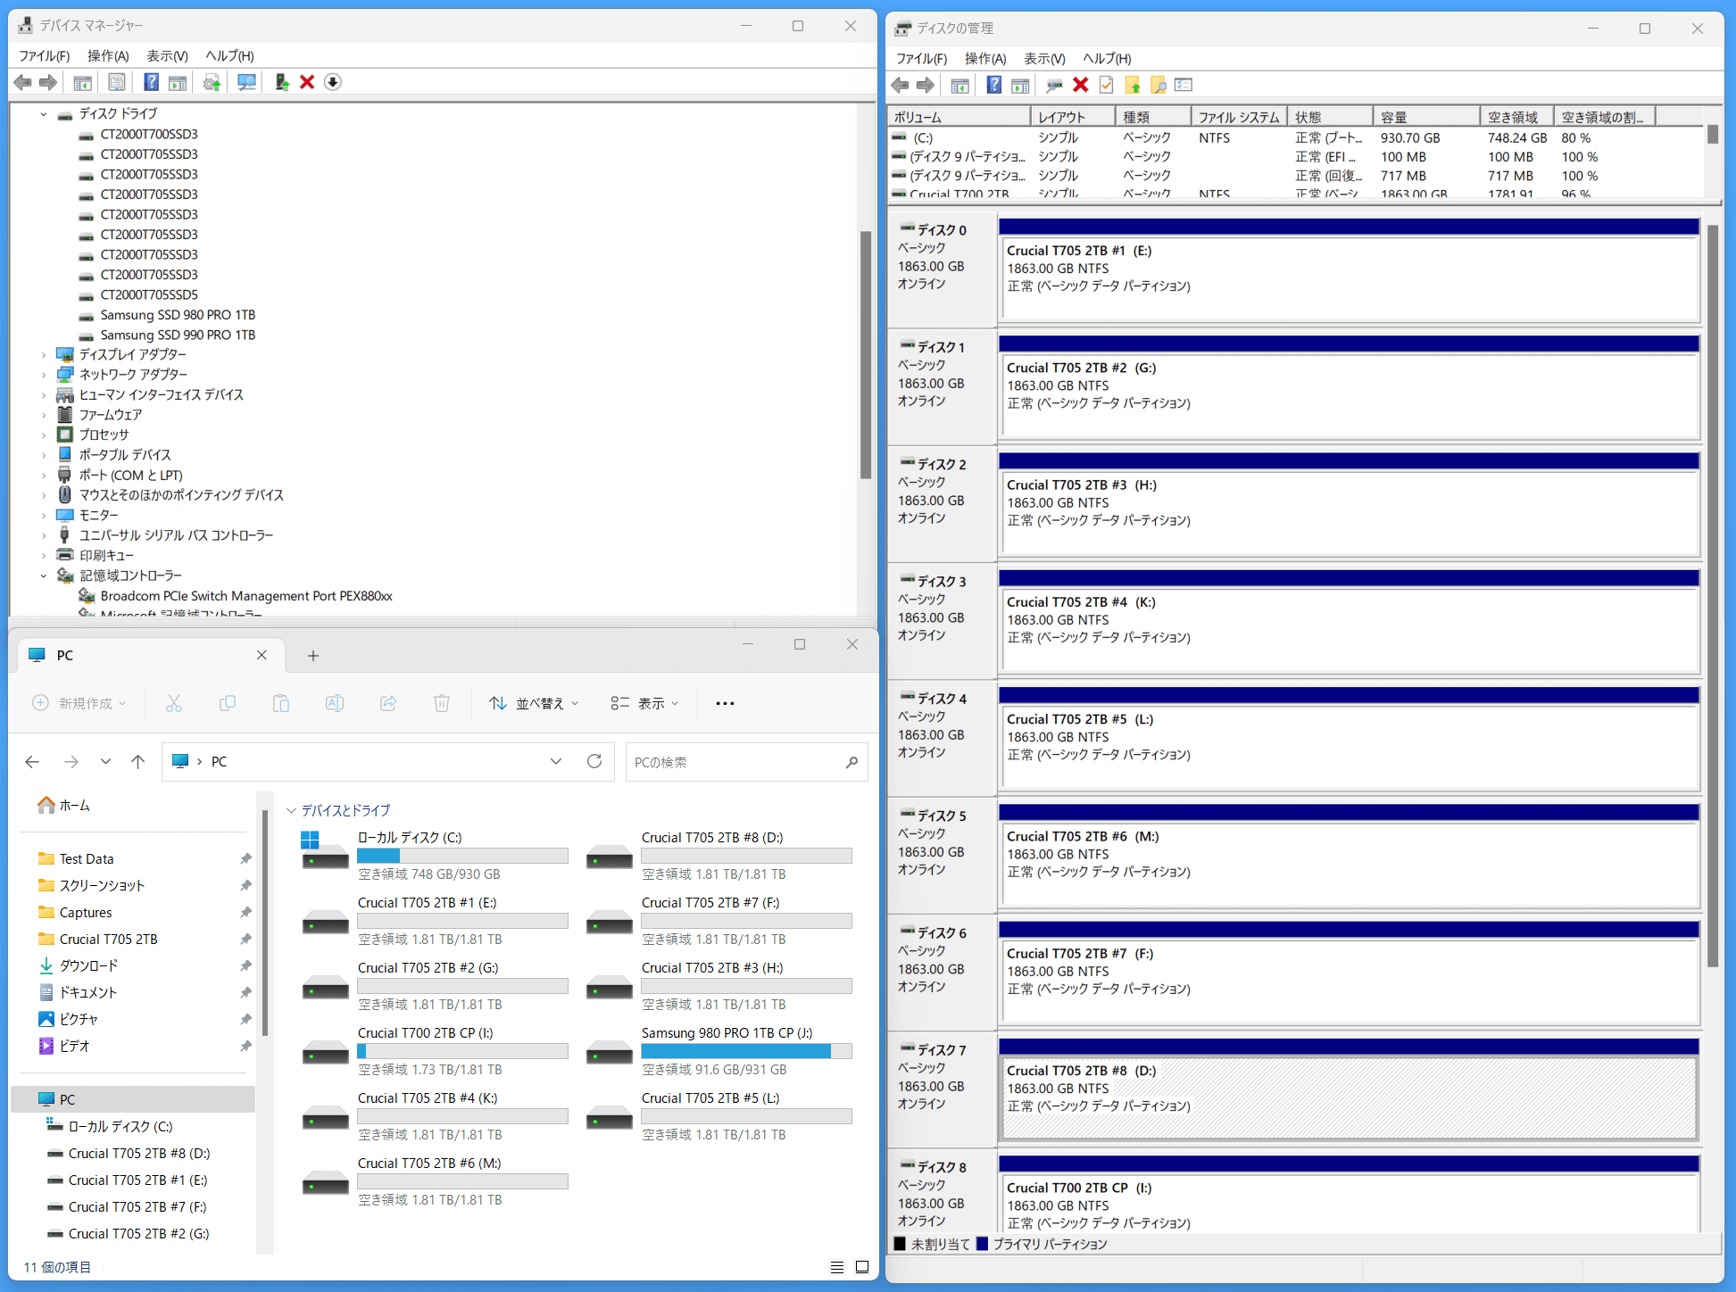Unpin Test Data via its pin icon
Image resolution: width=1736 pixels, height=1292 pixels.
(x=245, y=858)
